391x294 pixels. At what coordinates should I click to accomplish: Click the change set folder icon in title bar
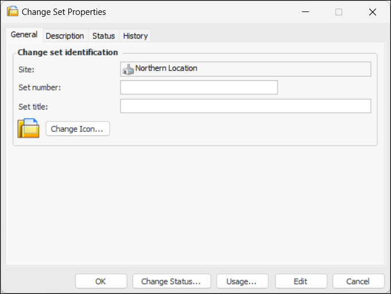pos(12,11)
